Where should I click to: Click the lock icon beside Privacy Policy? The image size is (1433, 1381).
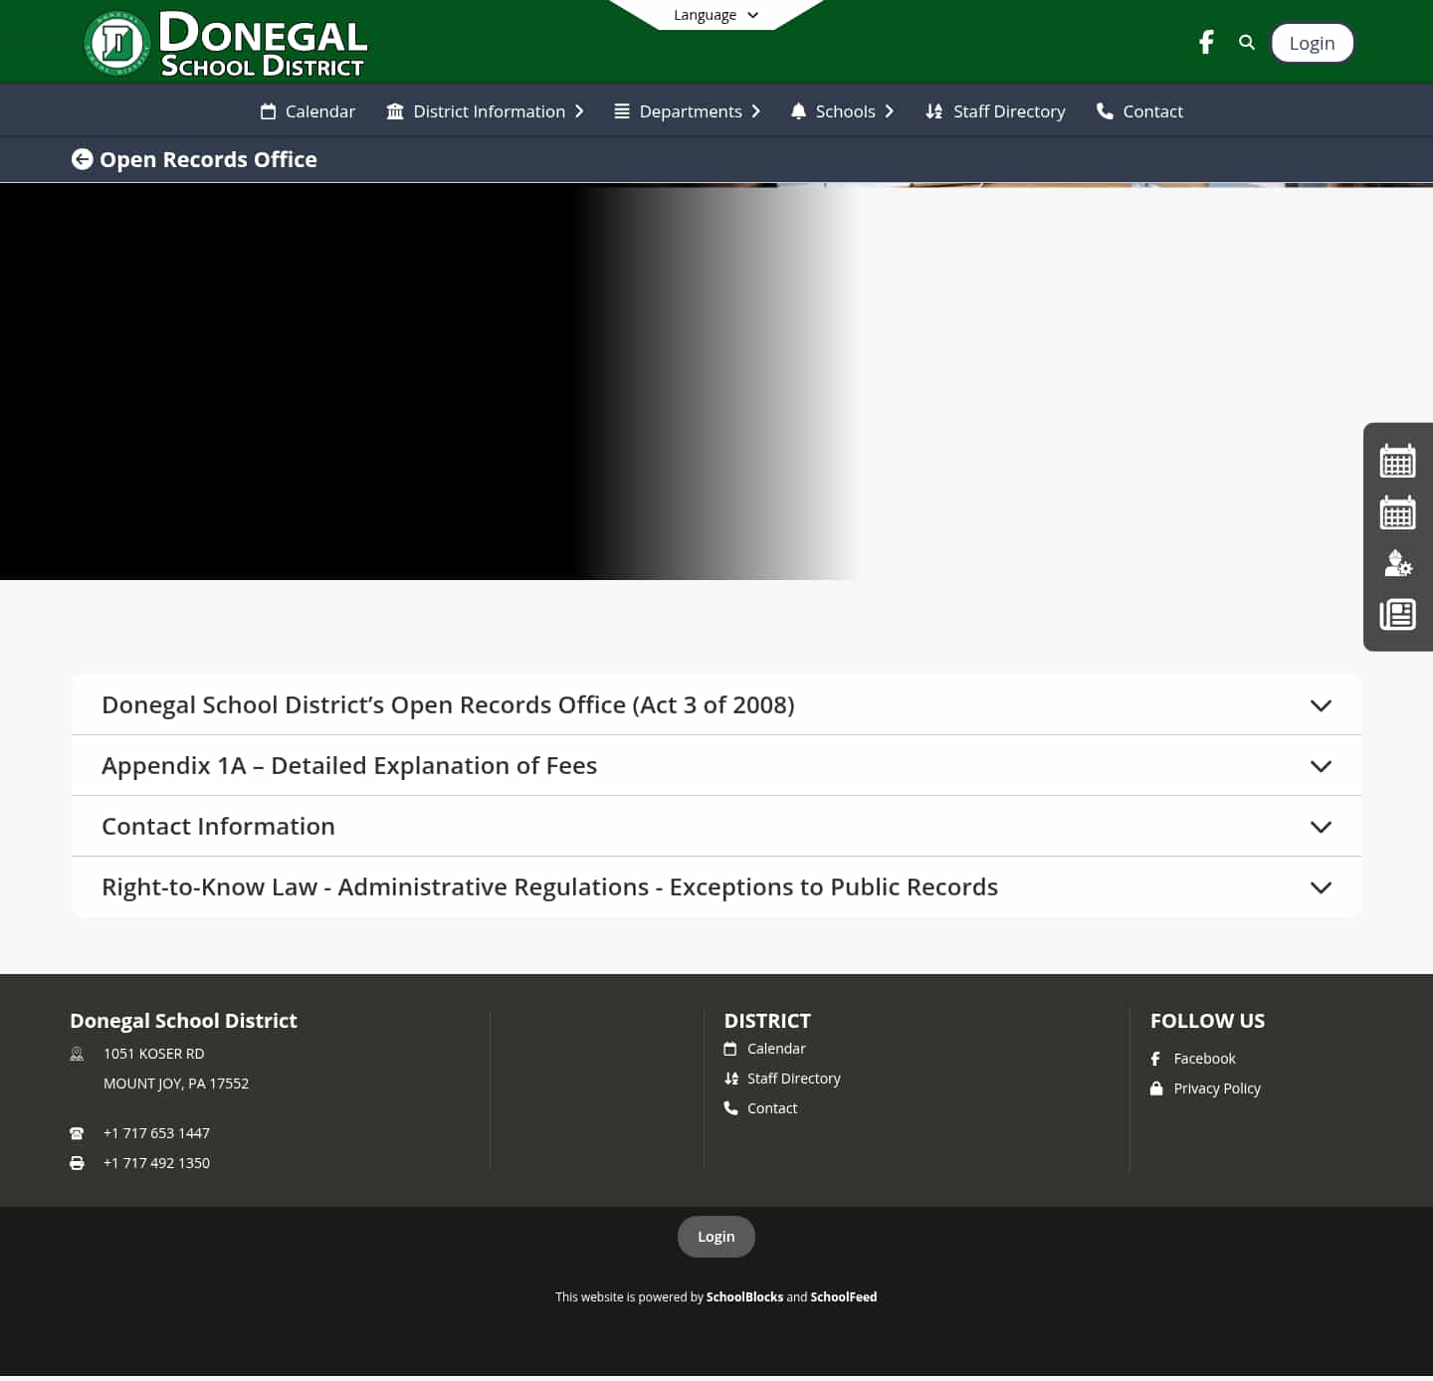click(x=1156, y=1088)
